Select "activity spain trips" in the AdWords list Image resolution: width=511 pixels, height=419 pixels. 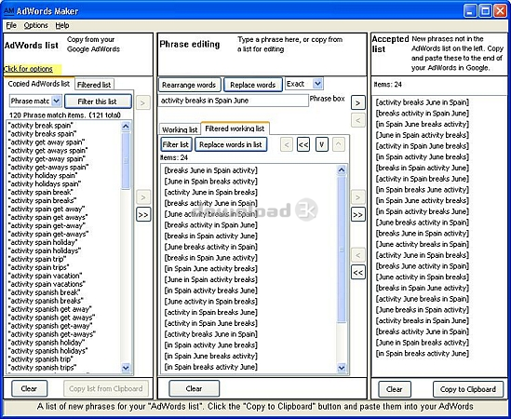[39, 268]
